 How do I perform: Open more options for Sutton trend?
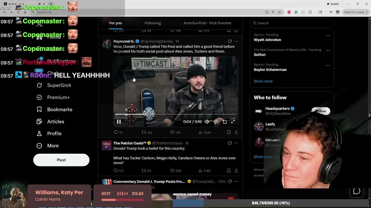[x=328, y=51]
